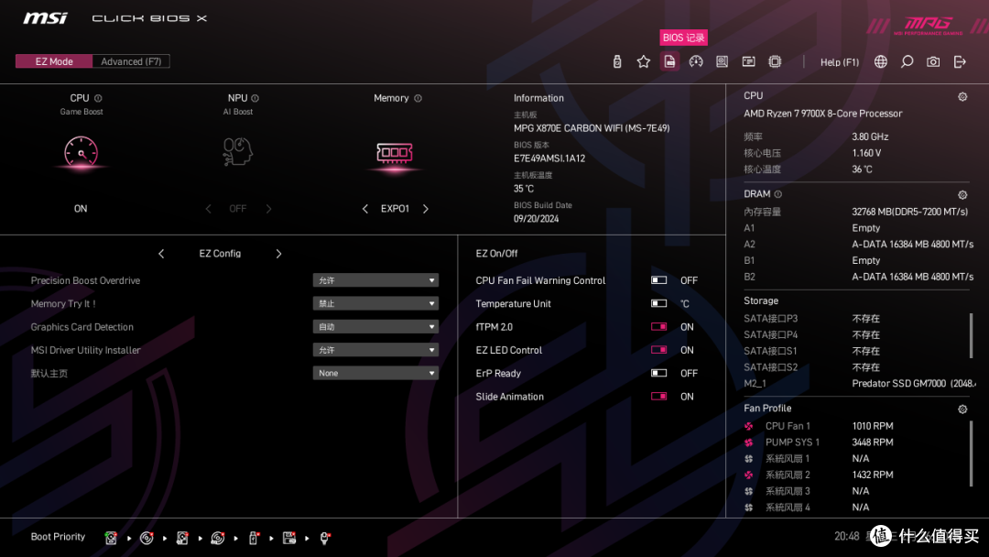Open Help (F1)
Image resolution: width=989 pixels, height=557 pixels.
click(x=840, y=61)
